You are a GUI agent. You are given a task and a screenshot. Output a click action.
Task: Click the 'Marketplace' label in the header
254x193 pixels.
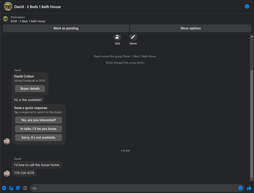point(18,17)
